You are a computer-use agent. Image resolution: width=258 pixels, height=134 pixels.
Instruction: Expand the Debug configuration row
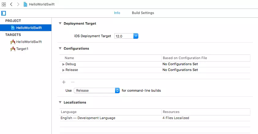pos(63,64)
